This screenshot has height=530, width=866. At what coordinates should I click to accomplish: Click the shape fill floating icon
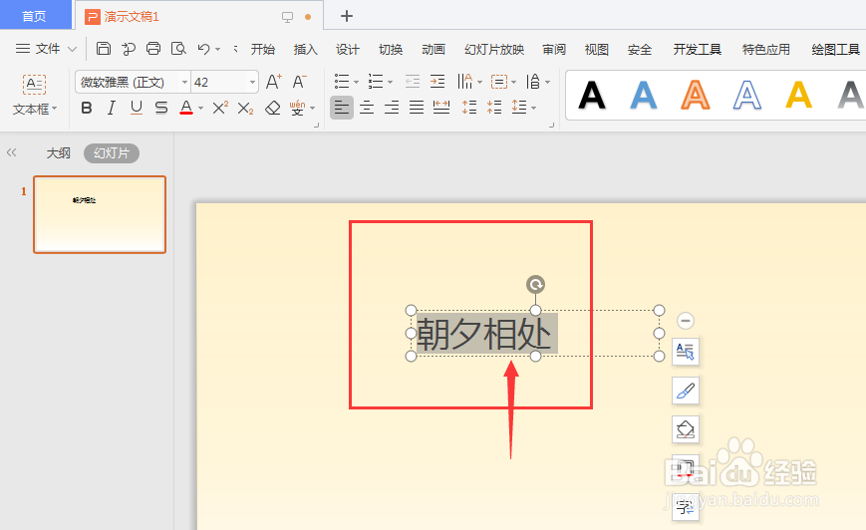pyautogui.click(x=686, y=429)
